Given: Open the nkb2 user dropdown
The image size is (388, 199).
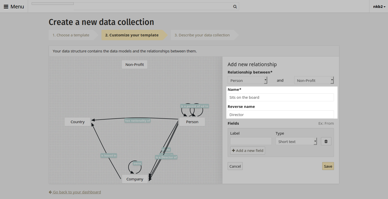Looking at the screenshot, I should tap(379, 7).
